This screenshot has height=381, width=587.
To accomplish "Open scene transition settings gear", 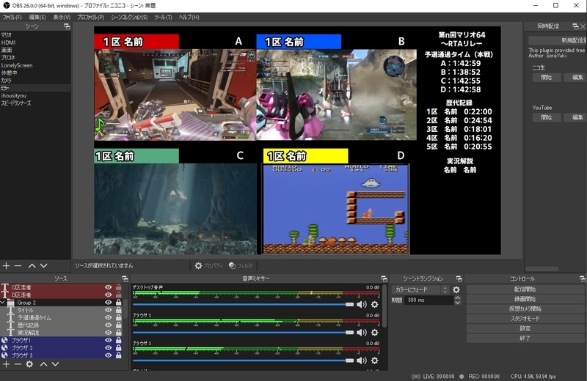I will pos(456,290).
